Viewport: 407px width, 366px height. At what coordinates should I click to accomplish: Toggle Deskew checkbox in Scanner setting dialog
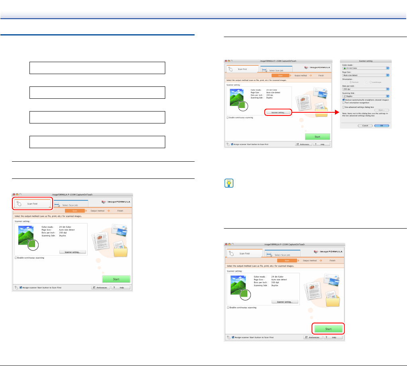[344, 100]
